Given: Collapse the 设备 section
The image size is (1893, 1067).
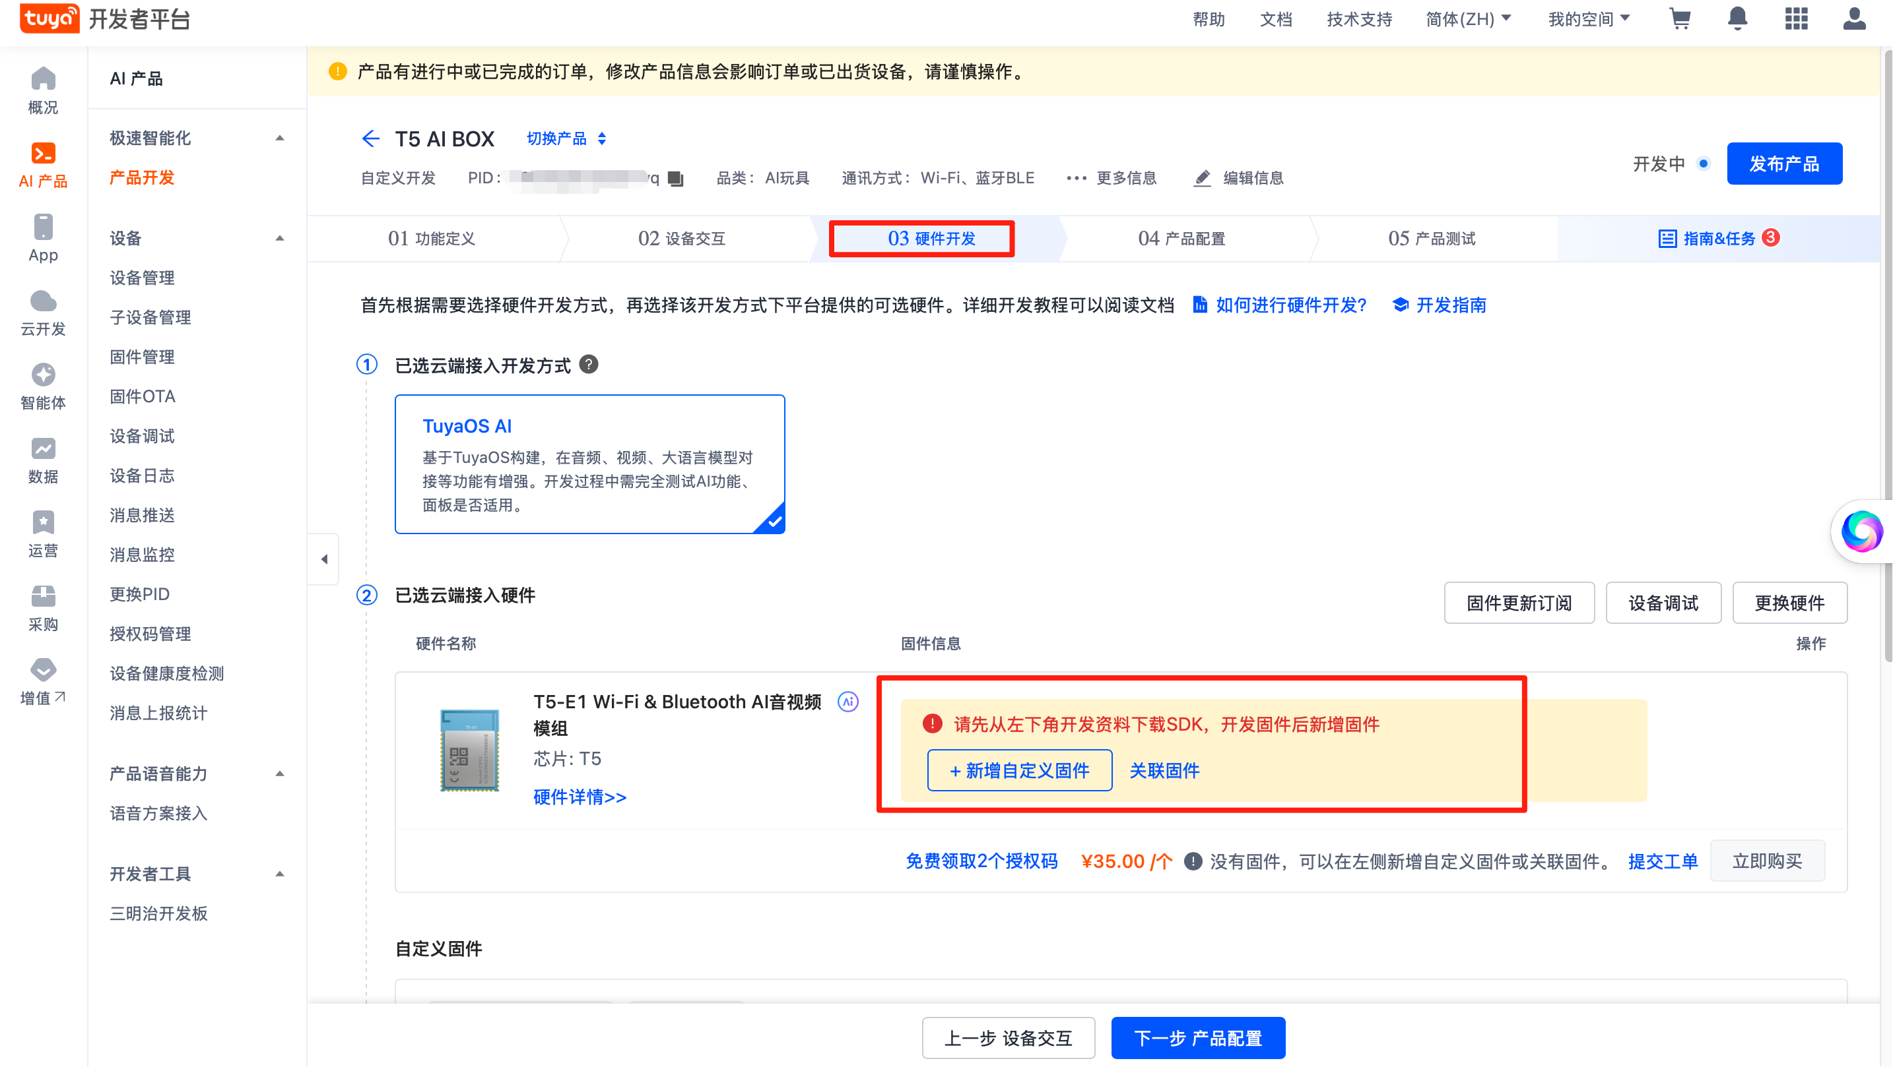Looking at the screenshot, I should 279,238.
